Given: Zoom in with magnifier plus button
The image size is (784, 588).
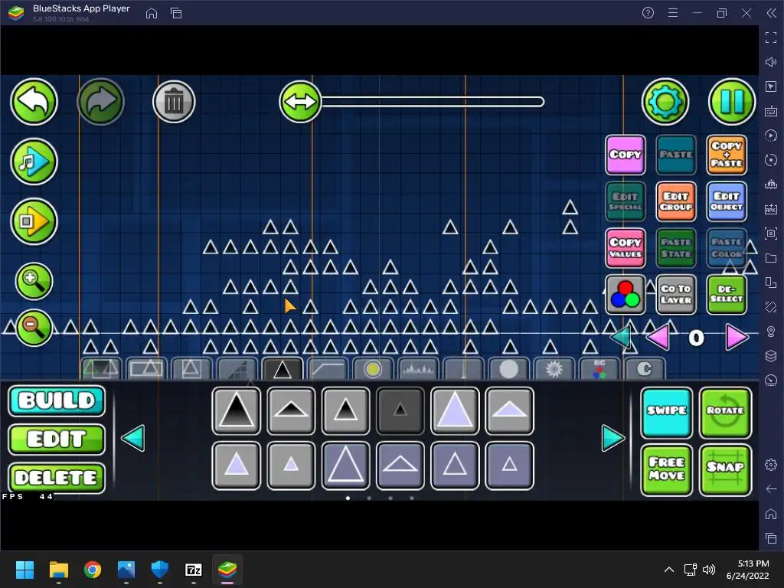Looking at the screenshot, I should click(34, 281).
